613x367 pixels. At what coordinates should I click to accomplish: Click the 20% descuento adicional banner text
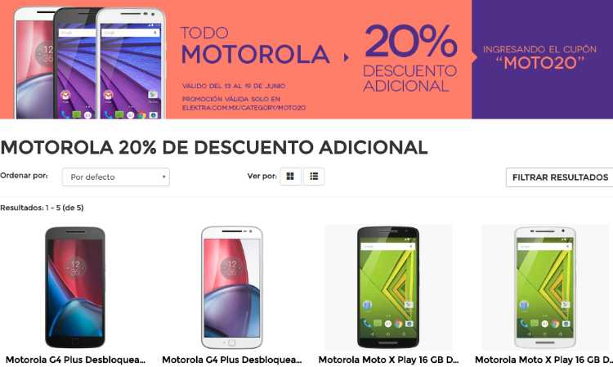point(410,59)
